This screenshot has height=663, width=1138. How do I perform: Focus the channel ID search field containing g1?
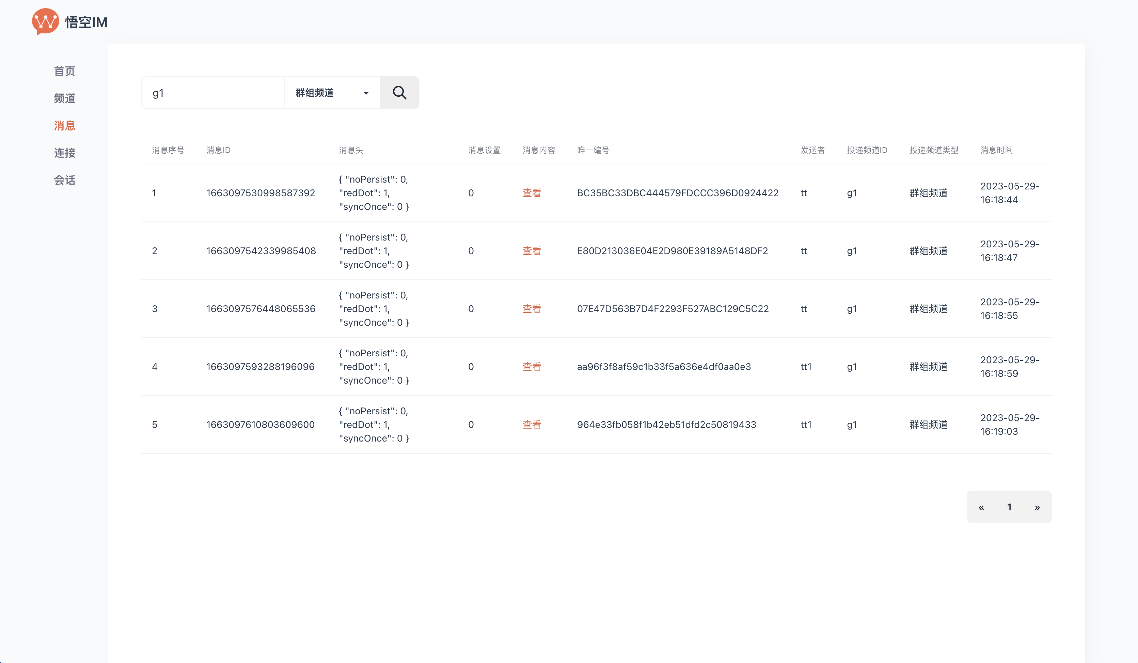tap(212, 93)
